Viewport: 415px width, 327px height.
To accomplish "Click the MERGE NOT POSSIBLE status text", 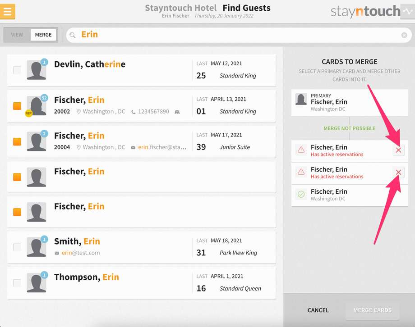I will point(350,128).
